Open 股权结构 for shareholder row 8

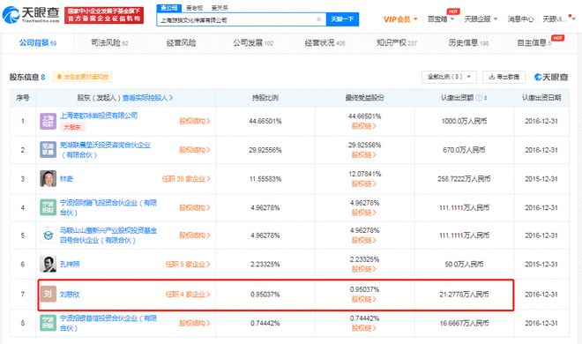click(x=195, y=323)
